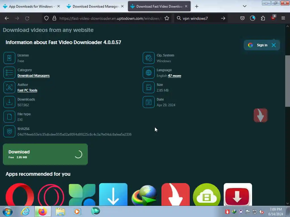The width and height of the screenshot is (290, 217).
Task: Open the Windows Start menu
Action: coord(8,211)
